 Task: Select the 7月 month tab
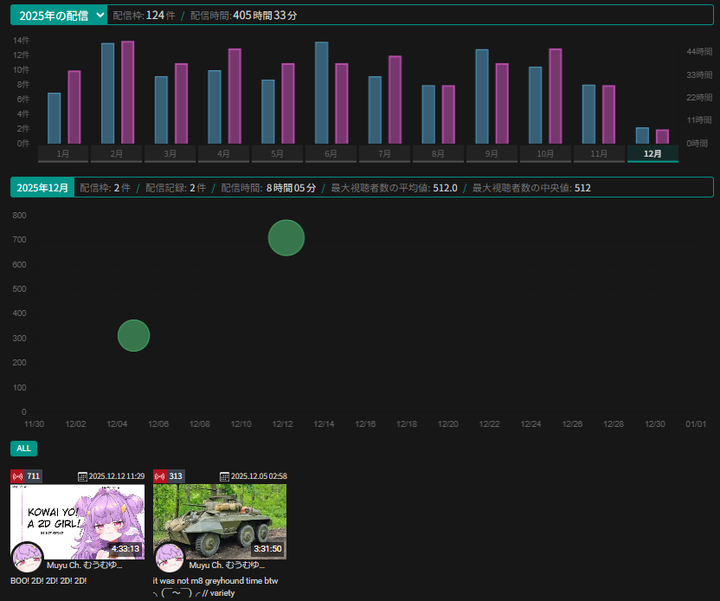coord(384,153)
